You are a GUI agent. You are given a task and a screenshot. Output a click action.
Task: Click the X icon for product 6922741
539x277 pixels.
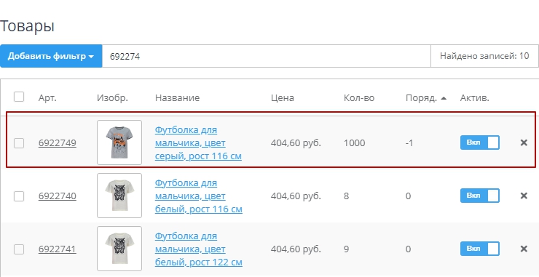click(524, 249)
